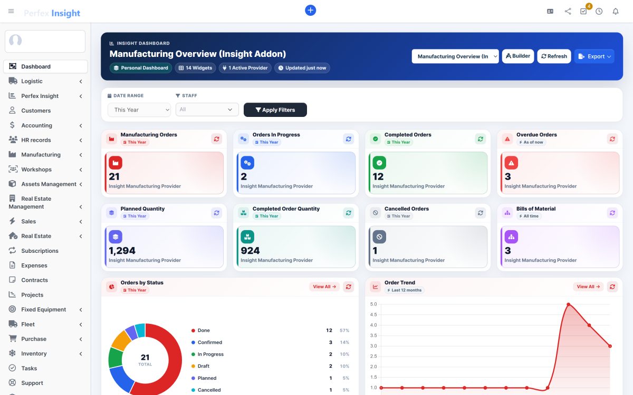This screenshot has width=633, height=395.
Task: Click Apply Filters button
Action: tap(275, 110)
